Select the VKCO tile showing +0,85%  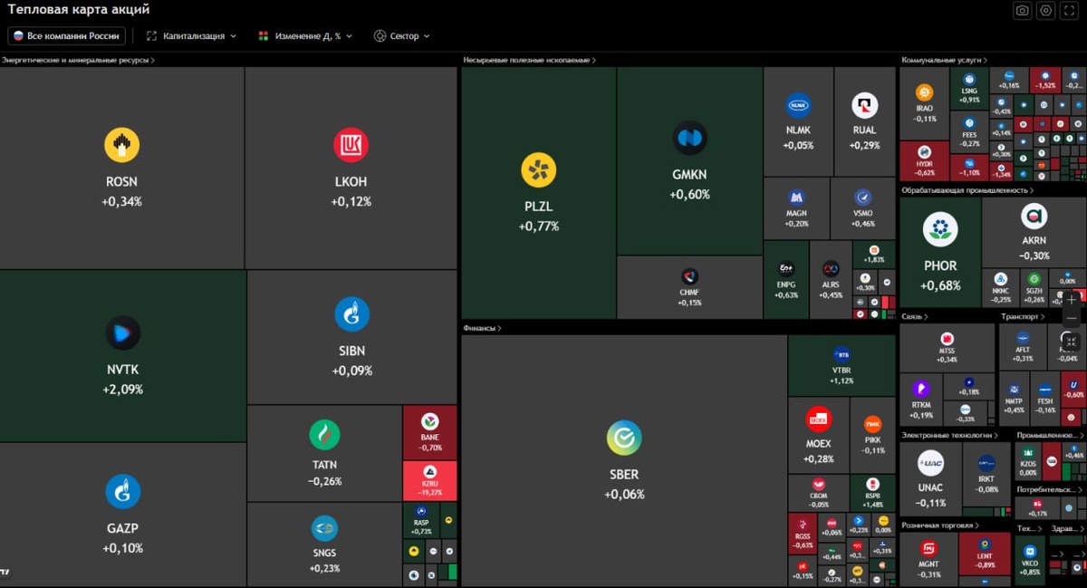tap(1030, 559)
